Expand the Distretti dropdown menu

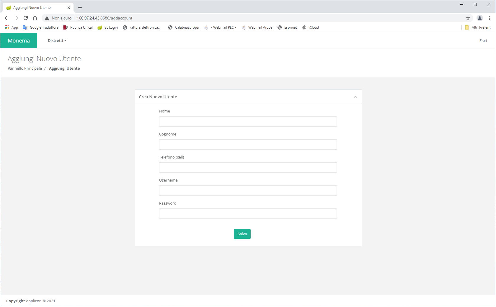click(x=57, y=40)
